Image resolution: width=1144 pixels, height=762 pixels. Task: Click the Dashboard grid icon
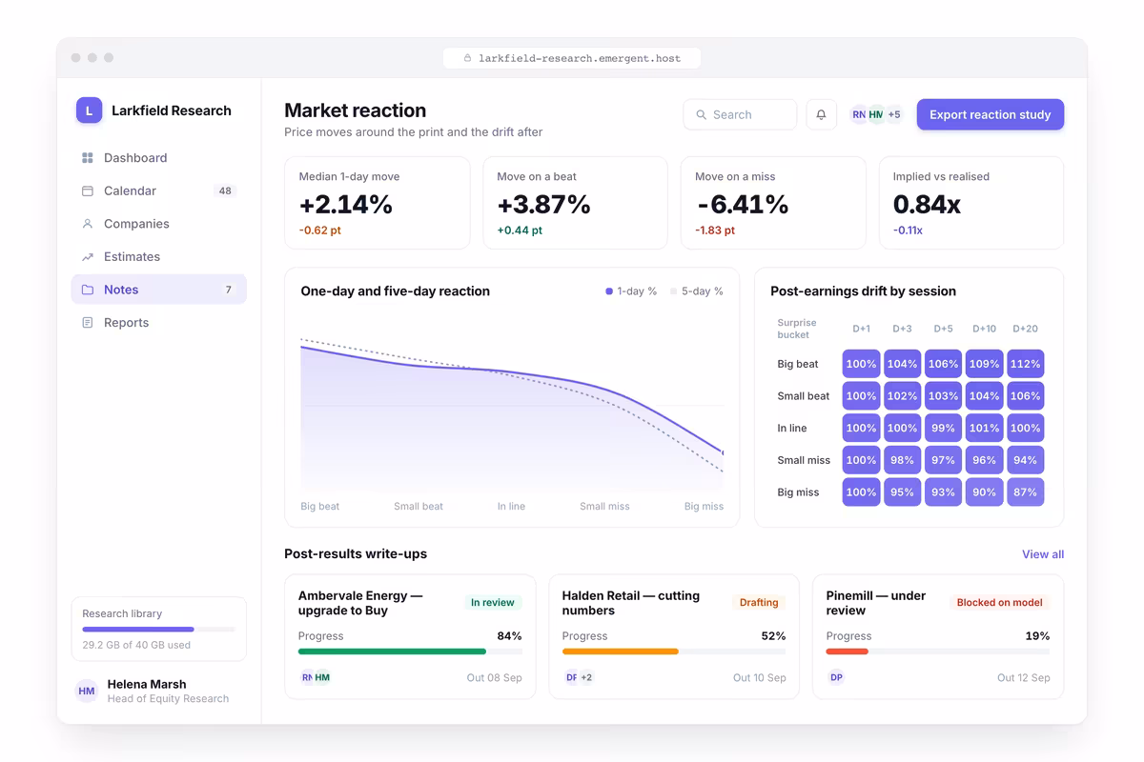(x=88, y=158)
